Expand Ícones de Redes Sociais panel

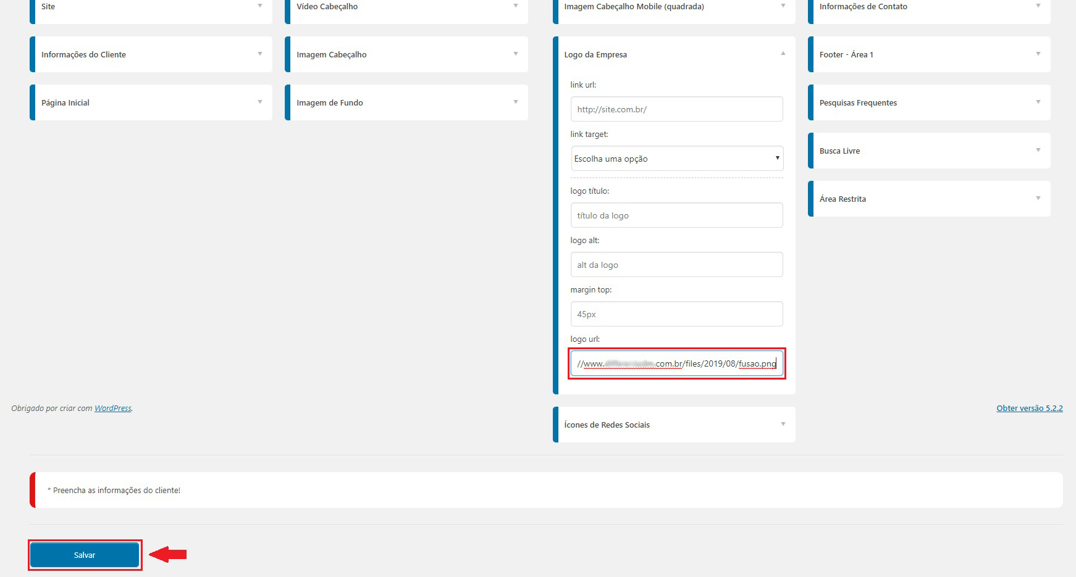783,425
